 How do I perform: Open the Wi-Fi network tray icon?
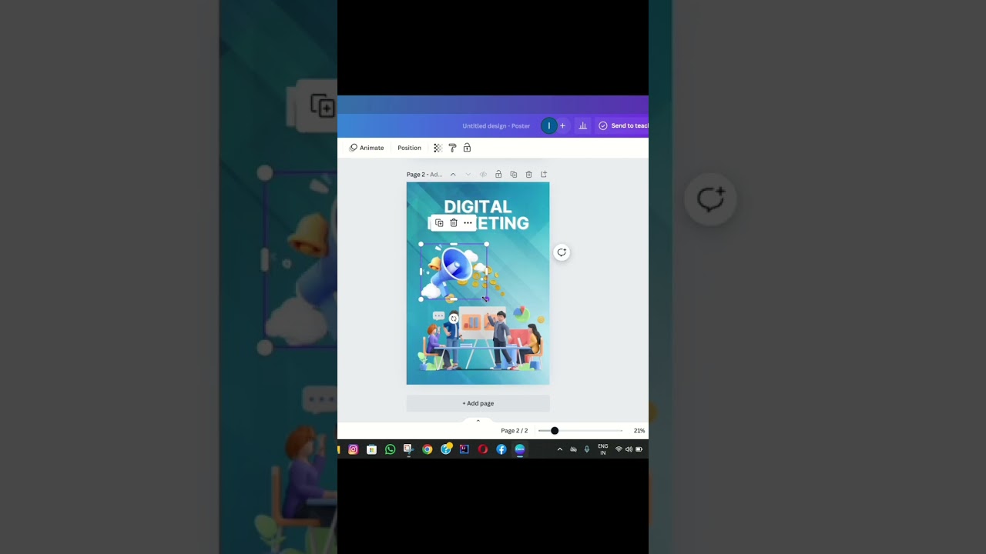pyautogui.click(x=619, y=449)
